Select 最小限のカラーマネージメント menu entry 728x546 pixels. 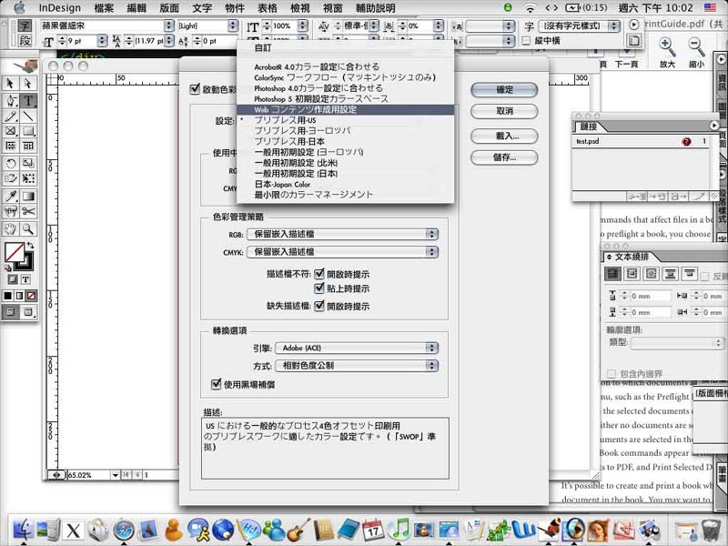(313, 195)
